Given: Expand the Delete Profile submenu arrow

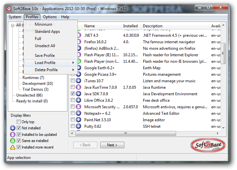Looking at the screenshot, I should (x=73, y=70).
